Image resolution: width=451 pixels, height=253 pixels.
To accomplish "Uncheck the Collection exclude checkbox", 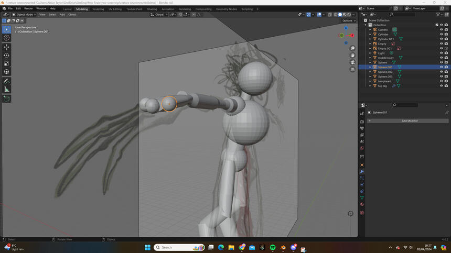I will [x=437, y=25].
